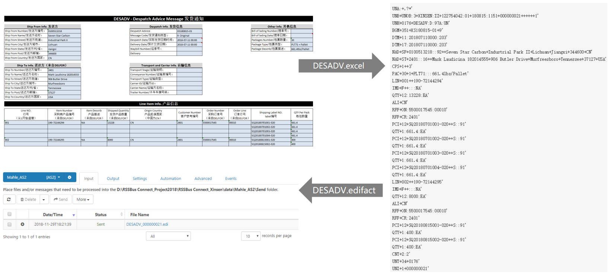Image resolution: width=613 pixels, height=276 pixels.
Task: Click the DESADV.excel label
Action: tap(338, 66)
